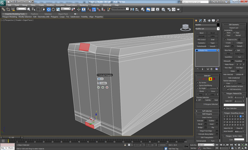This screenshot has width=248, height=150.
Task: Select the Face constraint radio
Action: click(225, 35)
